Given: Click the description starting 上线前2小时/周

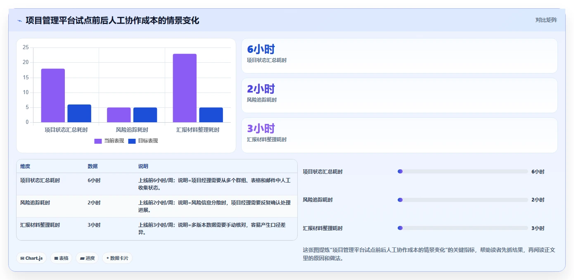Looking at the screenshot, I should coord(215,206).
